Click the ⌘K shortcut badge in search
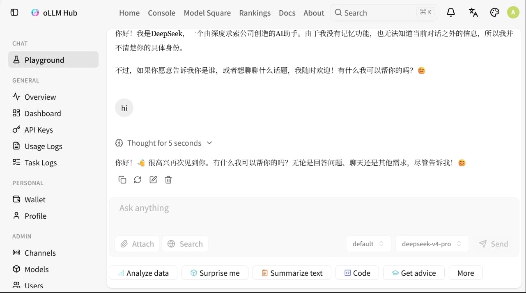The width and height of the screenshot is (526, 293). click(x=425, y=12)
